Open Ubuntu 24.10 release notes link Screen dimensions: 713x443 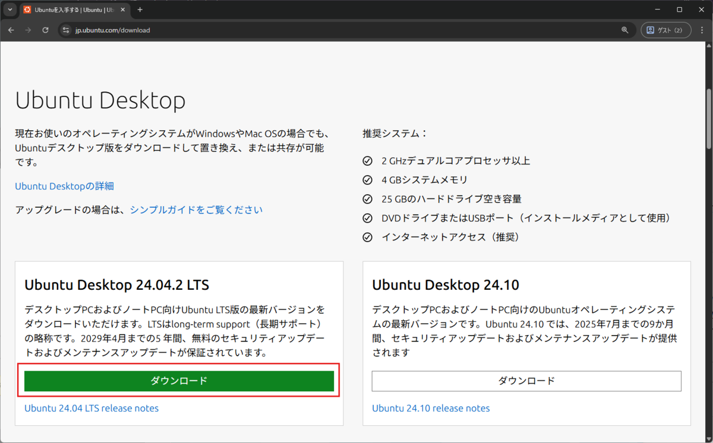tap(431, 409)
